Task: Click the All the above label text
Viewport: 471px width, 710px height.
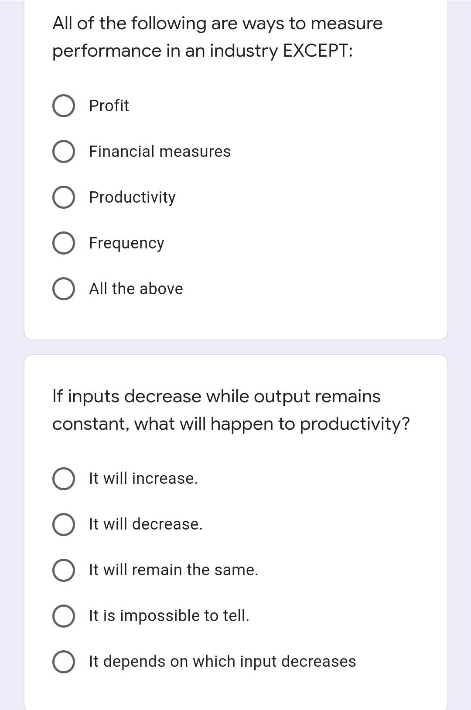Action: click(136, 288)
